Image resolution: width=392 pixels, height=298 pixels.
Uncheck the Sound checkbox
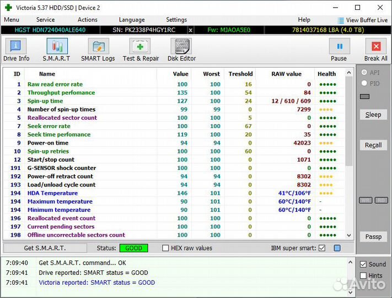(x=363, y=264)
